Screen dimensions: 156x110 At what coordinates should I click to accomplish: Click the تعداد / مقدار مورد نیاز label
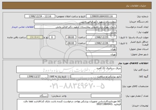click(137, 96)
